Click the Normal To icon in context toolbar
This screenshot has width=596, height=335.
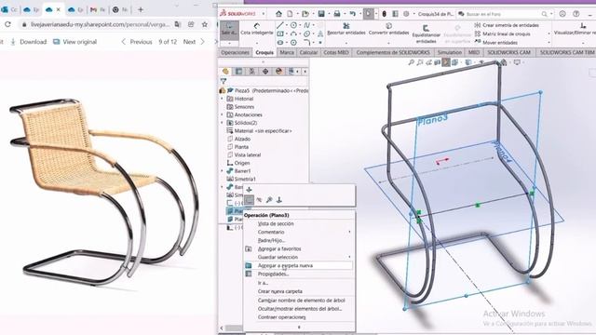pos(279,200)
